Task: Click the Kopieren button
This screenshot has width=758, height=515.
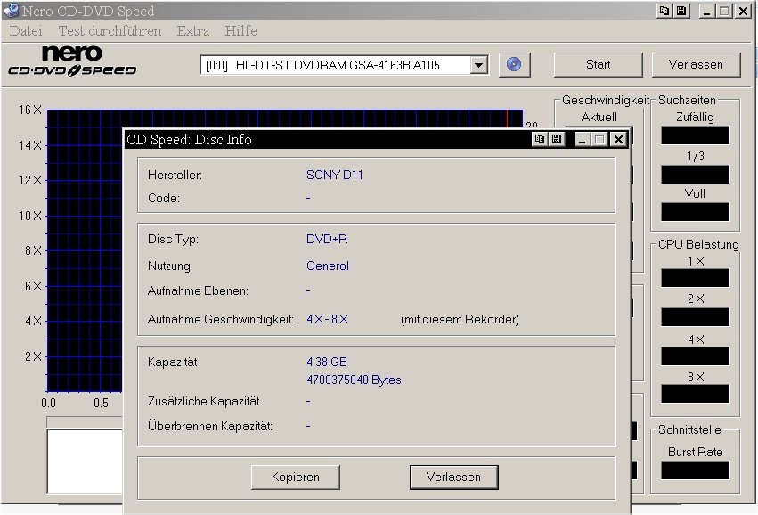Action: click(x=296, y=478)
